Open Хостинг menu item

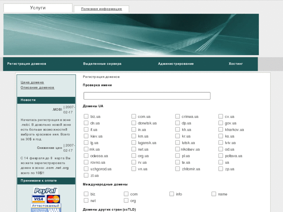point(236,64)
